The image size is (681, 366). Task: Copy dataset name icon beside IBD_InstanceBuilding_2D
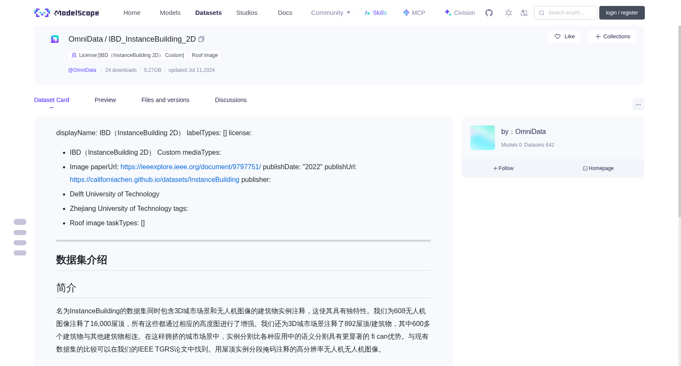(x=201, y=39)
